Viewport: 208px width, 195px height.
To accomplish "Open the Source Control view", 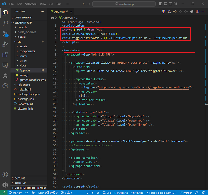I will (5, 34).
